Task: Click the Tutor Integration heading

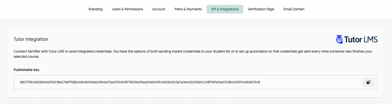Action: click(x=31, y=39)
